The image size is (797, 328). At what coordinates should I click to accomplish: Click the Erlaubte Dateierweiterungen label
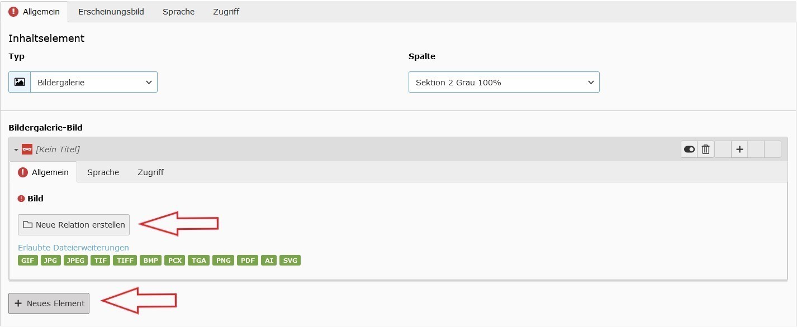pos(74,248)
